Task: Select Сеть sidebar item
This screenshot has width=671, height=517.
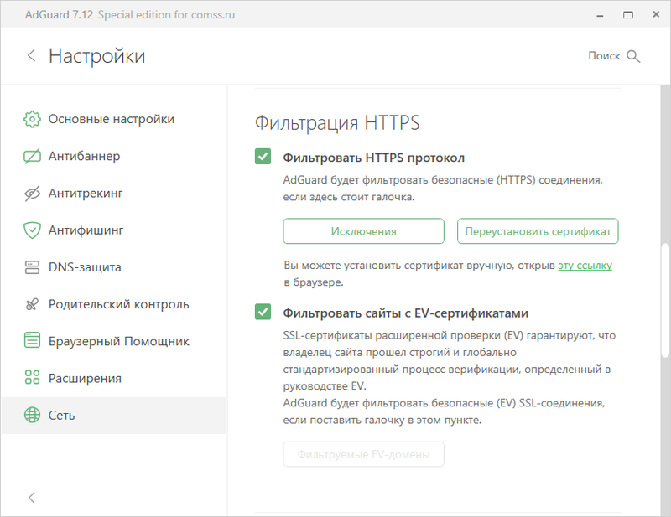Action: [113, 416]
